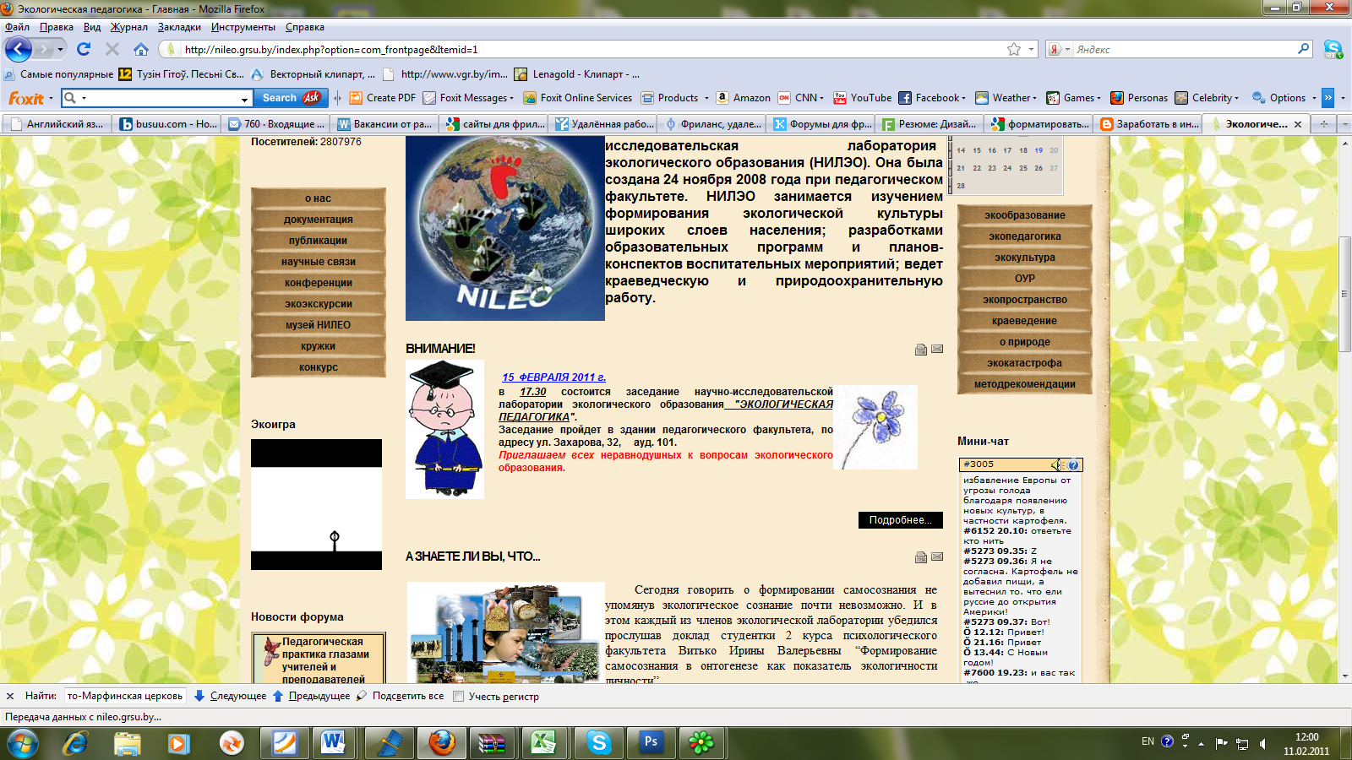Open the YouTube toolbar shortcut
Screen dimensions: 1352x760
863,98
